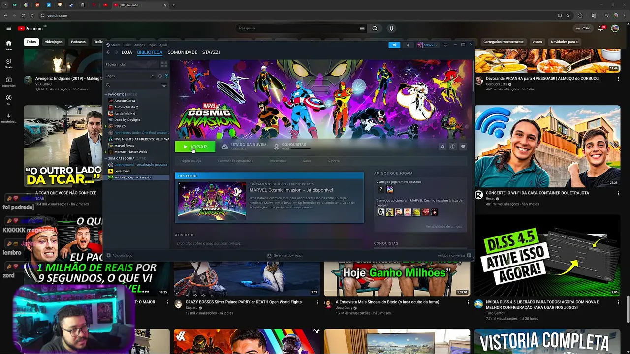Toggle the ready-to-play filter icon in sidebar
This screenshot has width=630, height=354.
pos(166,76)
